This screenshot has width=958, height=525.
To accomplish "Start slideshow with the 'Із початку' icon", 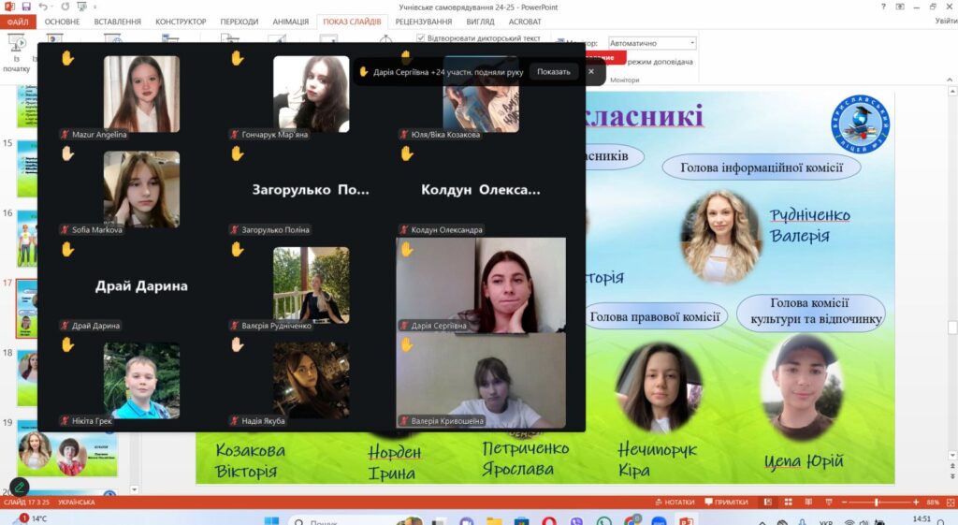I will click(x=17, y=49).
